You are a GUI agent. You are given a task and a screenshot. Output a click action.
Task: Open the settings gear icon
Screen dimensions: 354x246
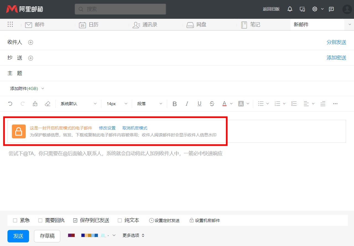tap(315, 9)
